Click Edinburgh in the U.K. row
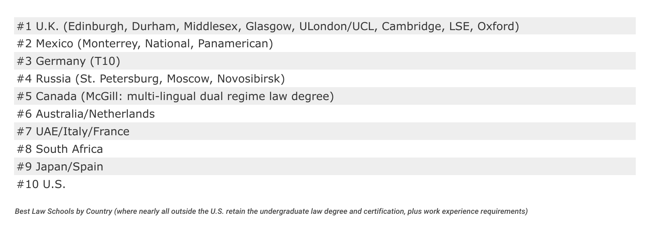The image size is (651, 240). [x=95, y=26]
